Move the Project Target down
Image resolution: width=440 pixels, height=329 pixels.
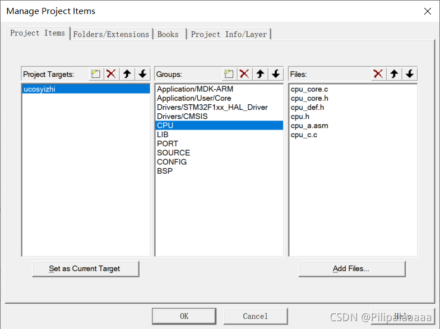[142, 74]
